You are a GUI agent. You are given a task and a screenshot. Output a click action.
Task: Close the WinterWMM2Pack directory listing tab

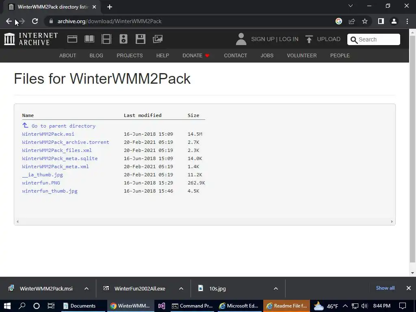[x=94, y=7]
